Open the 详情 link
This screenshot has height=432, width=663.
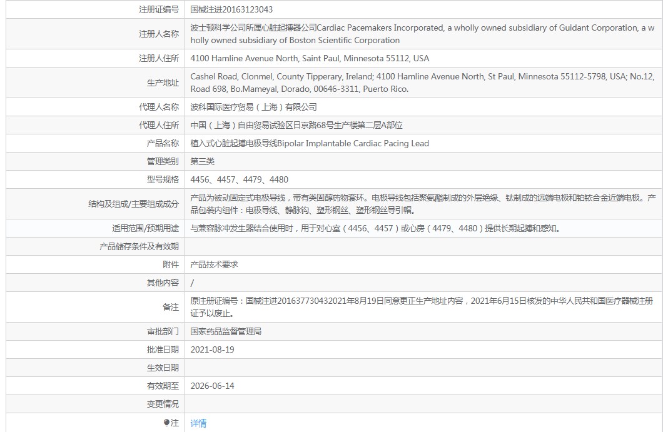198,423
